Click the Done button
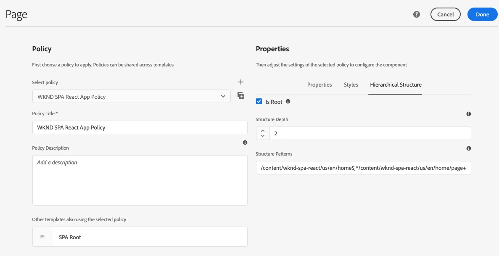This screenshot has height=256, width=499. pyautogui.click(x=482, y=14)
